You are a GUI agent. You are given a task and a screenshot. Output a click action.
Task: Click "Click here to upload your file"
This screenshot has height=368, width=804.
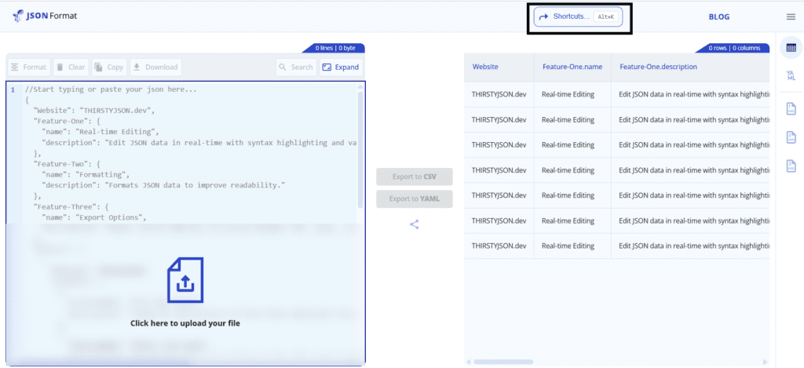pyautogui.click(x=185, y=323)
